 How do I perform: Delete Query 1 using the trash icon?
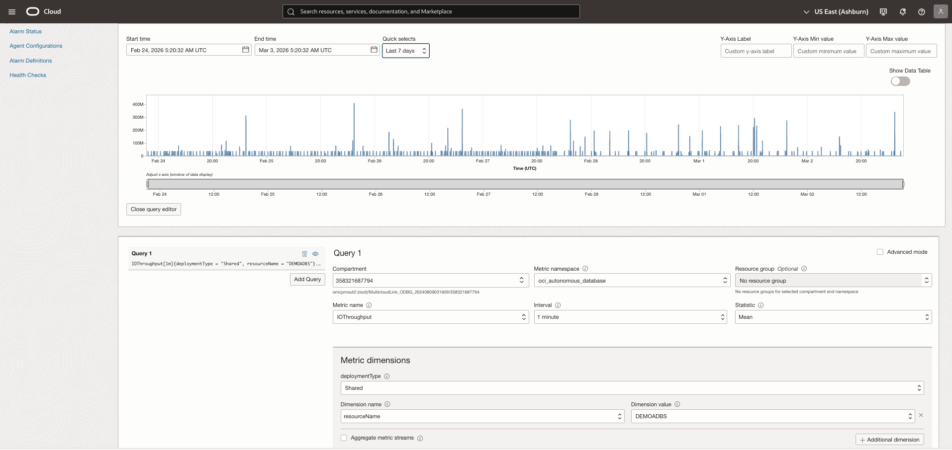point(304,253)
